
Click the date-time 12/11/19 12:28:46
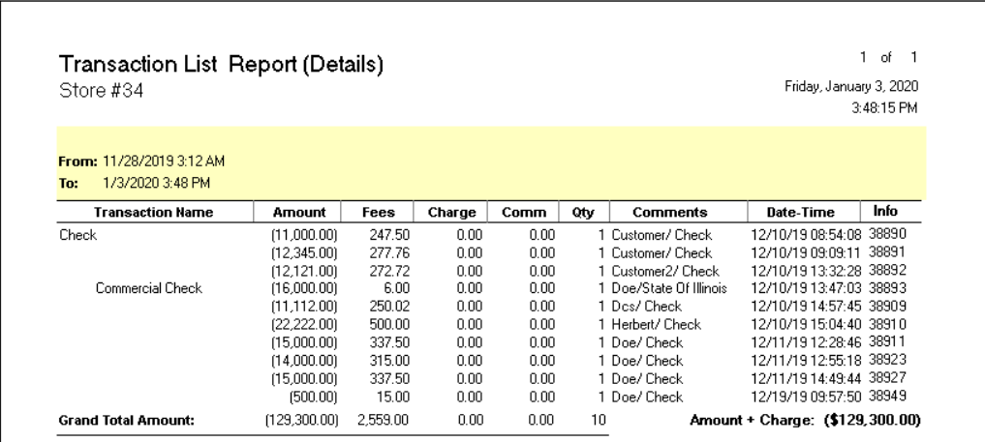pyautogui.click(x=807, y=343)
